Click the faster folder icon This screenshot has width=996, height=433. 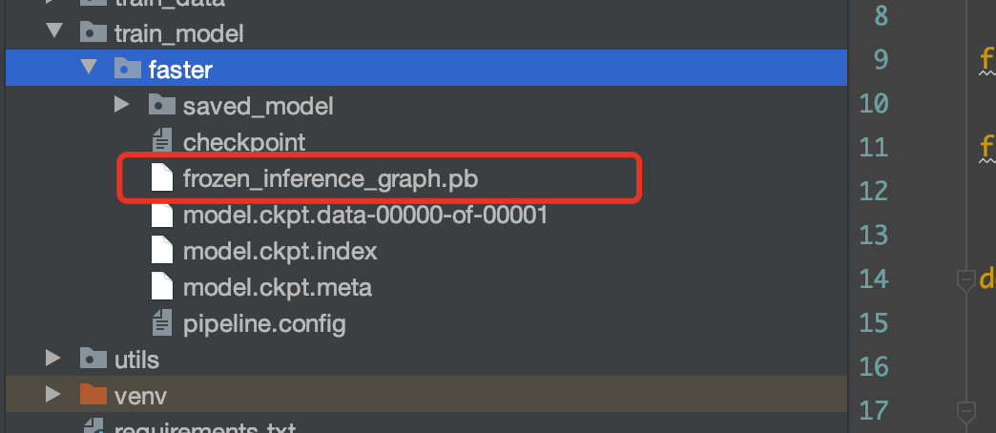point(127,68)
